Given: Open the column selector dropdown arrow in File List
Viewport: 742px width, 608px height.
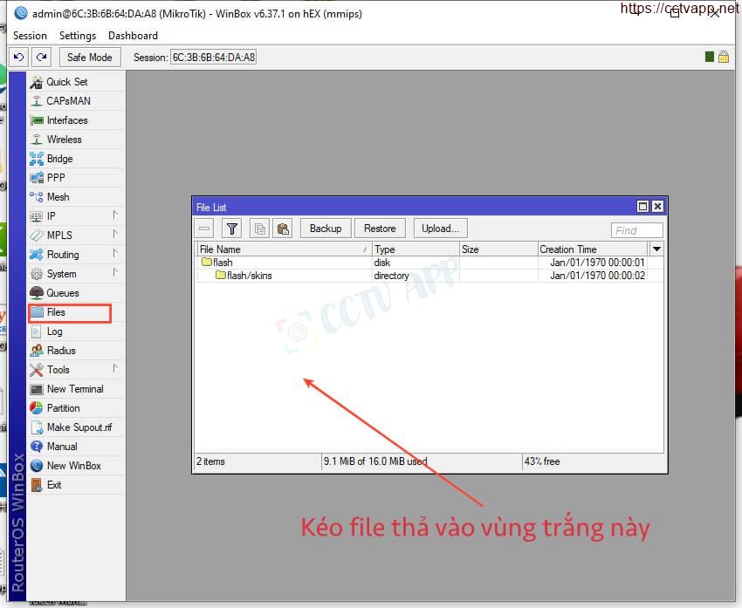Looking at the screenshot, I should [657, 249].
